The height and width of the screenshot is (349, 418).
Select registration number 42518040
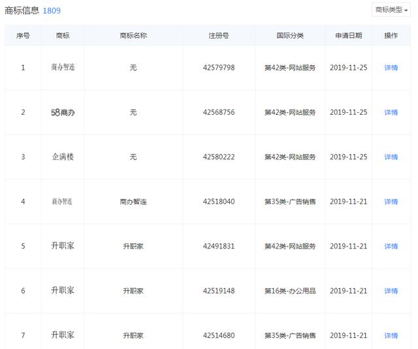[x=219, y=202]
